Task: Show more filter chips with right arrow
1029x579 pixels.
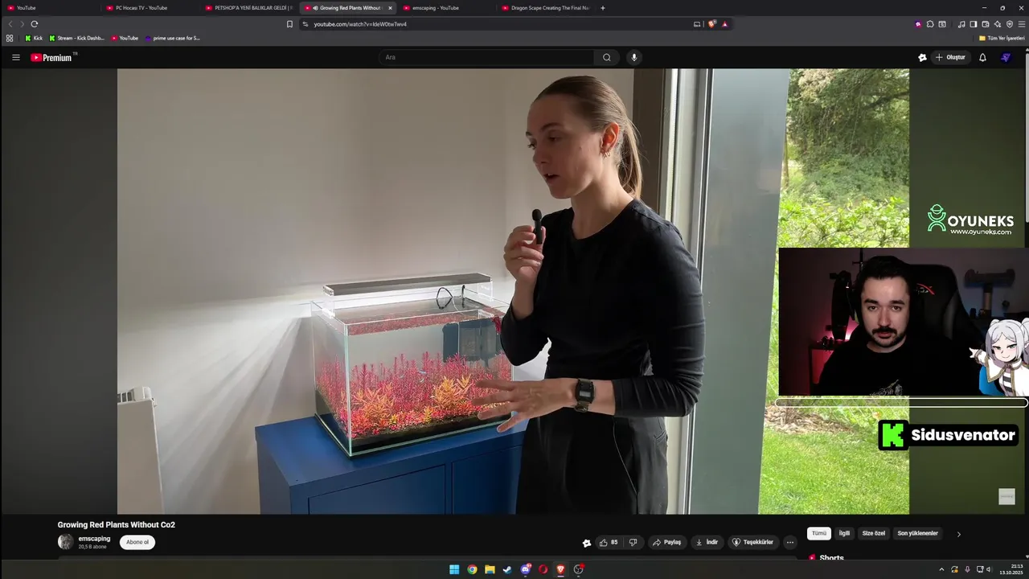Action: click(958, 534)
